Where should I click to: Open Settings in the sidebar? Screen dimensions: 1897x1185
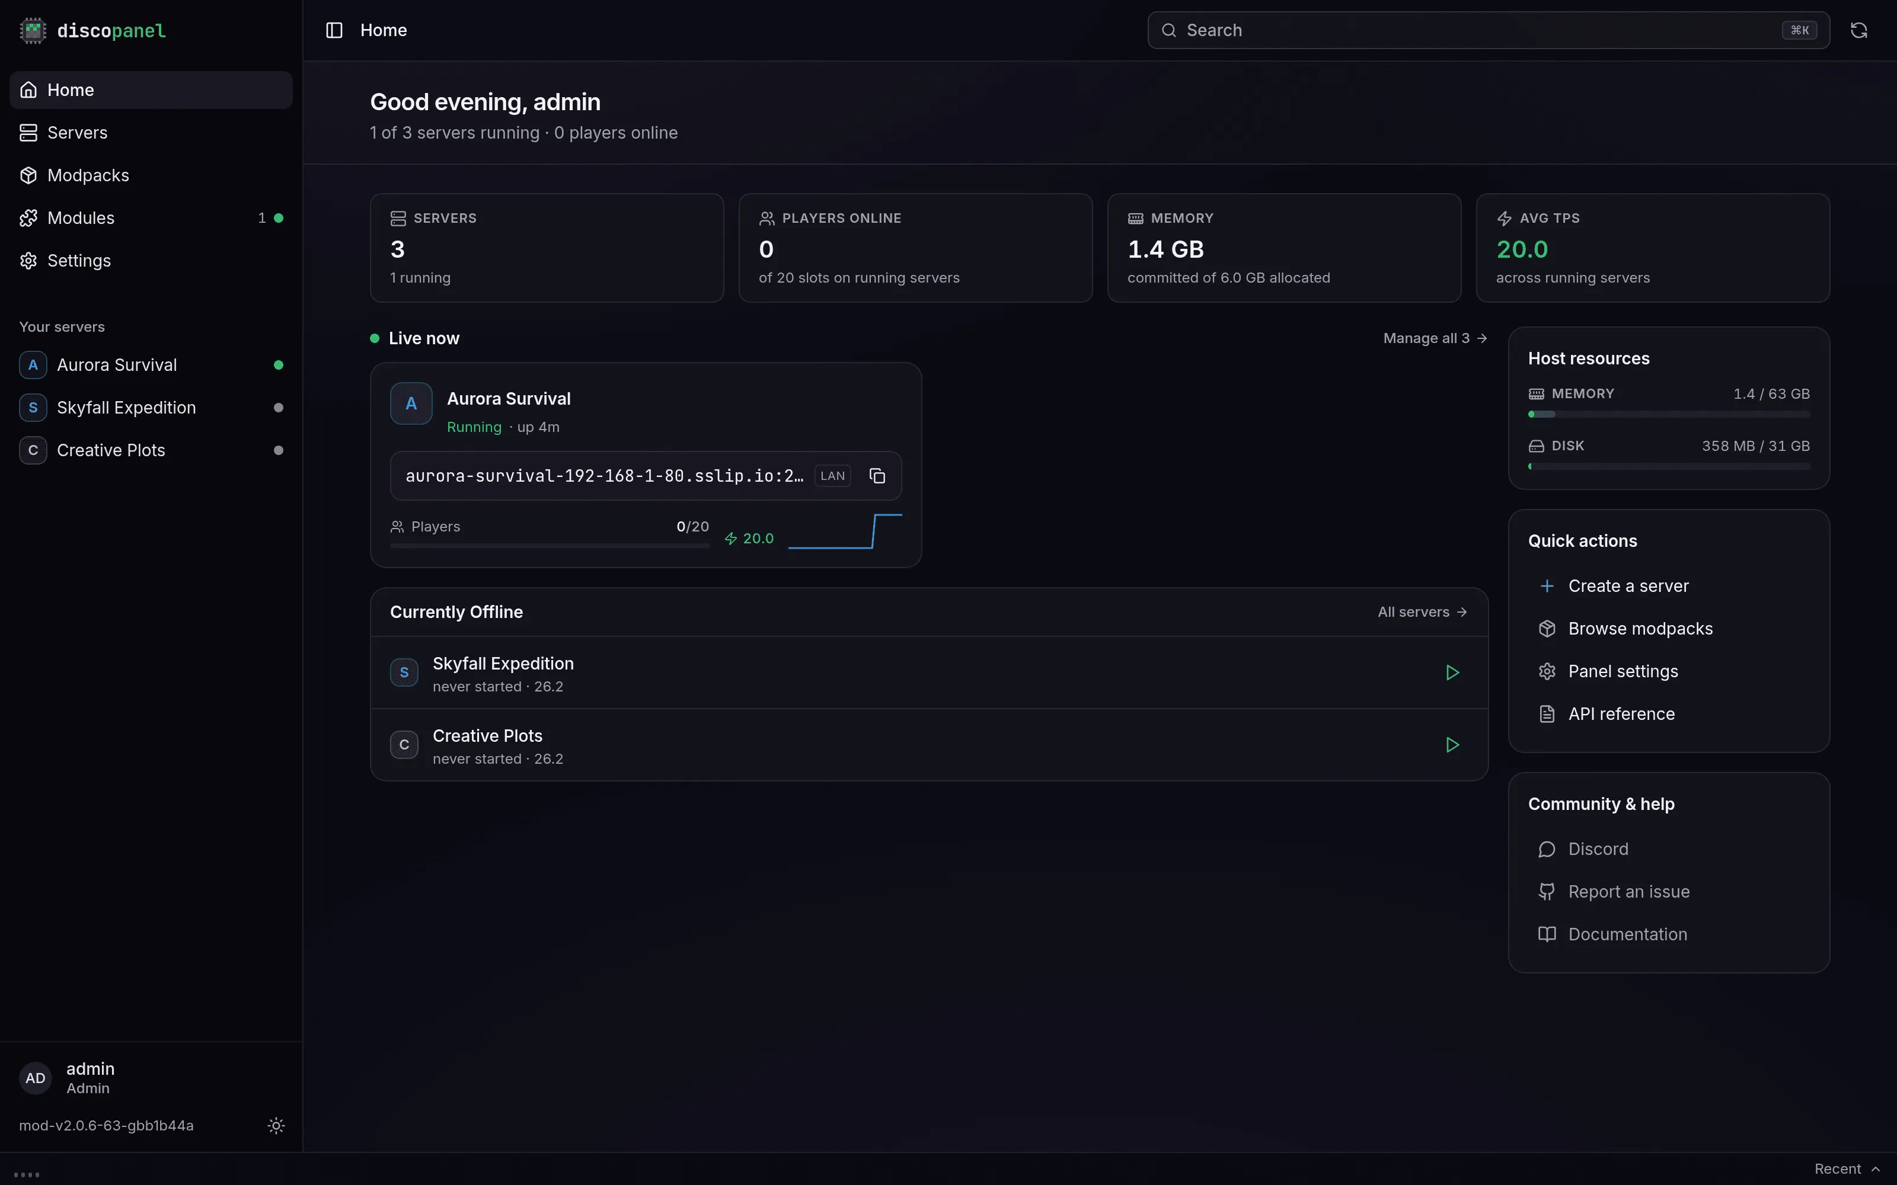point(151,261)
